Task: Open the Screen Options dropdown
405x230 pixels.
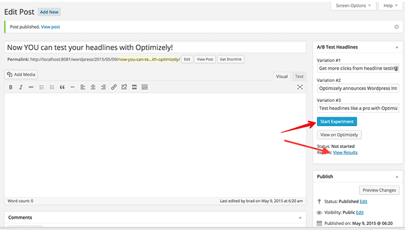Action: (353, 6)
